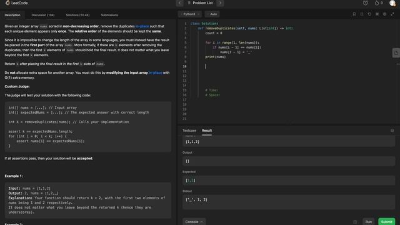Viewport: 400px width, 225px height.
Task: Click the format code braces icon
Action: pos(362,14)
